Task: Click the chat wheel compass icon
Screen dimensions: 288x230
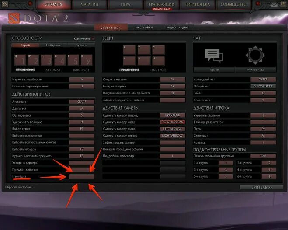Action: [x=255, y=55]
